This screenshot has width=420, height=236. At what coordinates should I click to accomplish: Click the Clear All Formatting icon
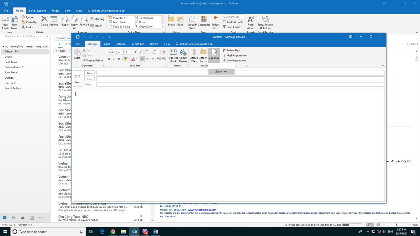pos(164,52)
